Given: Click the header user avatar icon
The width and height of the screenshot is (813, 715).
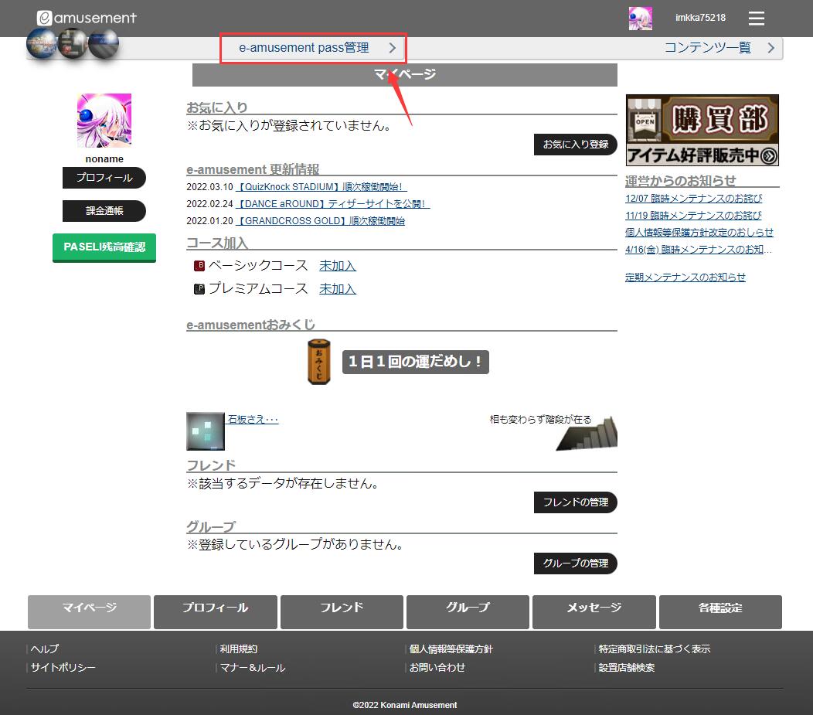Looking at the screenshot, I should (x=640, y=19).
